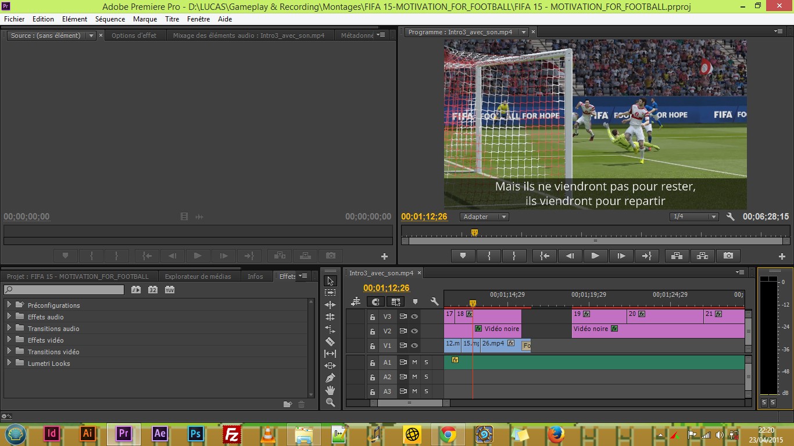Expand the Effets vidéo folder
Image resolution: width=794 pixels, height=446 pixels.
click(x=9, y=339)
